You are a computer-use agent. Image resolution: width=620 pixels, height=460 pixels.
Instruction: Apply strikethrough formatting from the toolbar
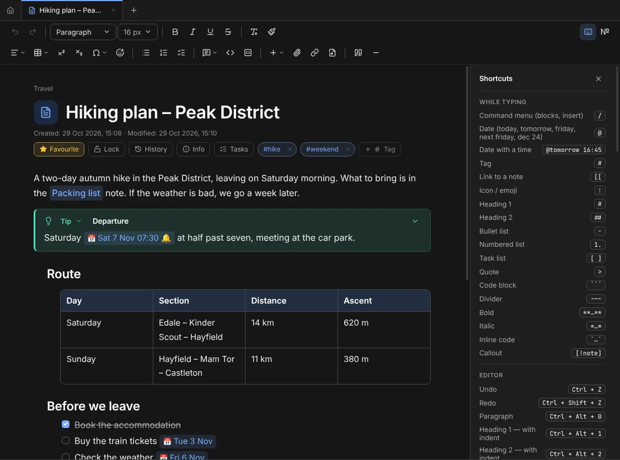(x=228, y=32)
